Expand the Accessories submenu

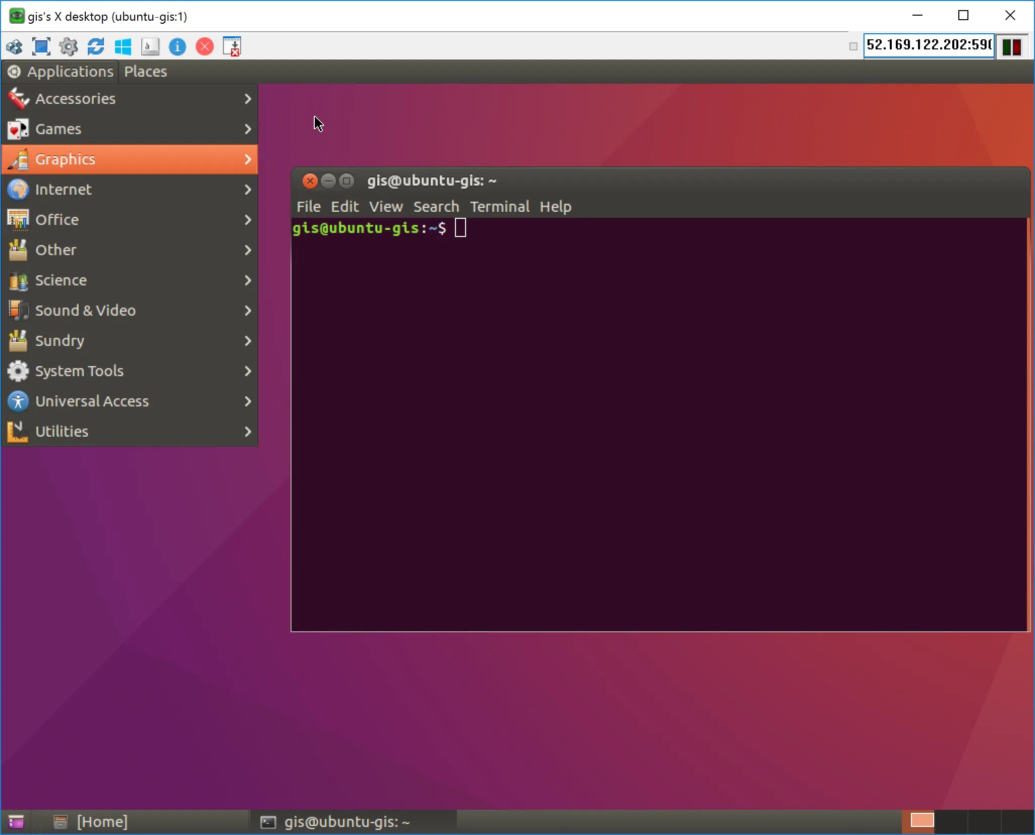pos(130,99)
